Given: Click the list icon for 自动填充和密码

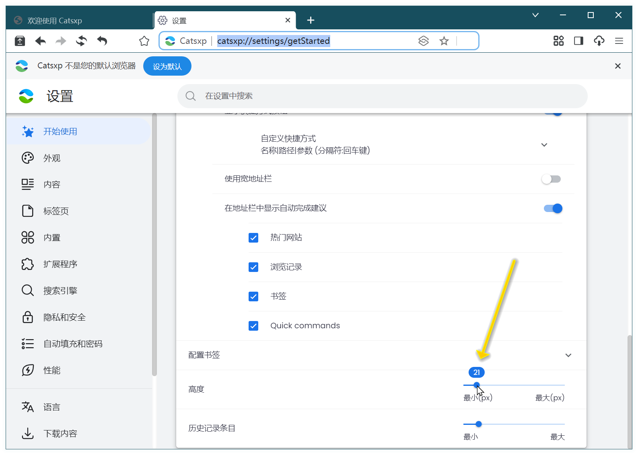Looking at the screenshot, I should coord(28,344).
